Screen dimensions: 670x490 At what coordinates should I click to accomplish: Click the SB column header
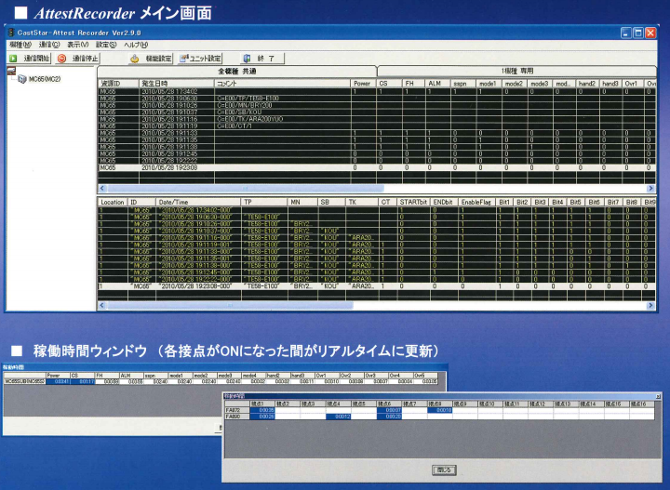point(331,203)
